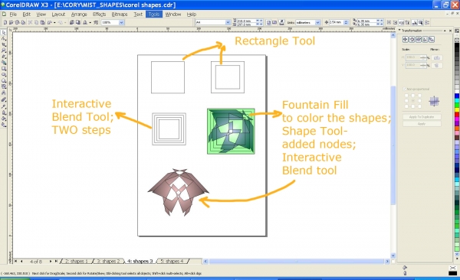The image size is (460, 280).
Task: Click the Save icon in the toolbar
Action: tap(18, 22)
